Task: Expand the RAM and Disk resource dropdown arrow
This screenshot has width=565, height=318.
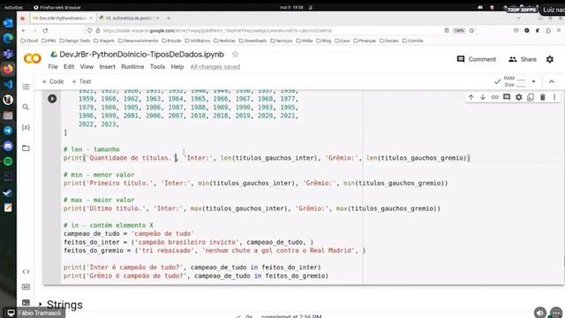Action: (x=533, y=81)
